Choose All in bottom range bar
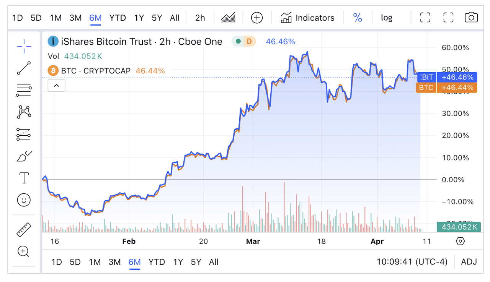The image size is (490, 282). 214,262
